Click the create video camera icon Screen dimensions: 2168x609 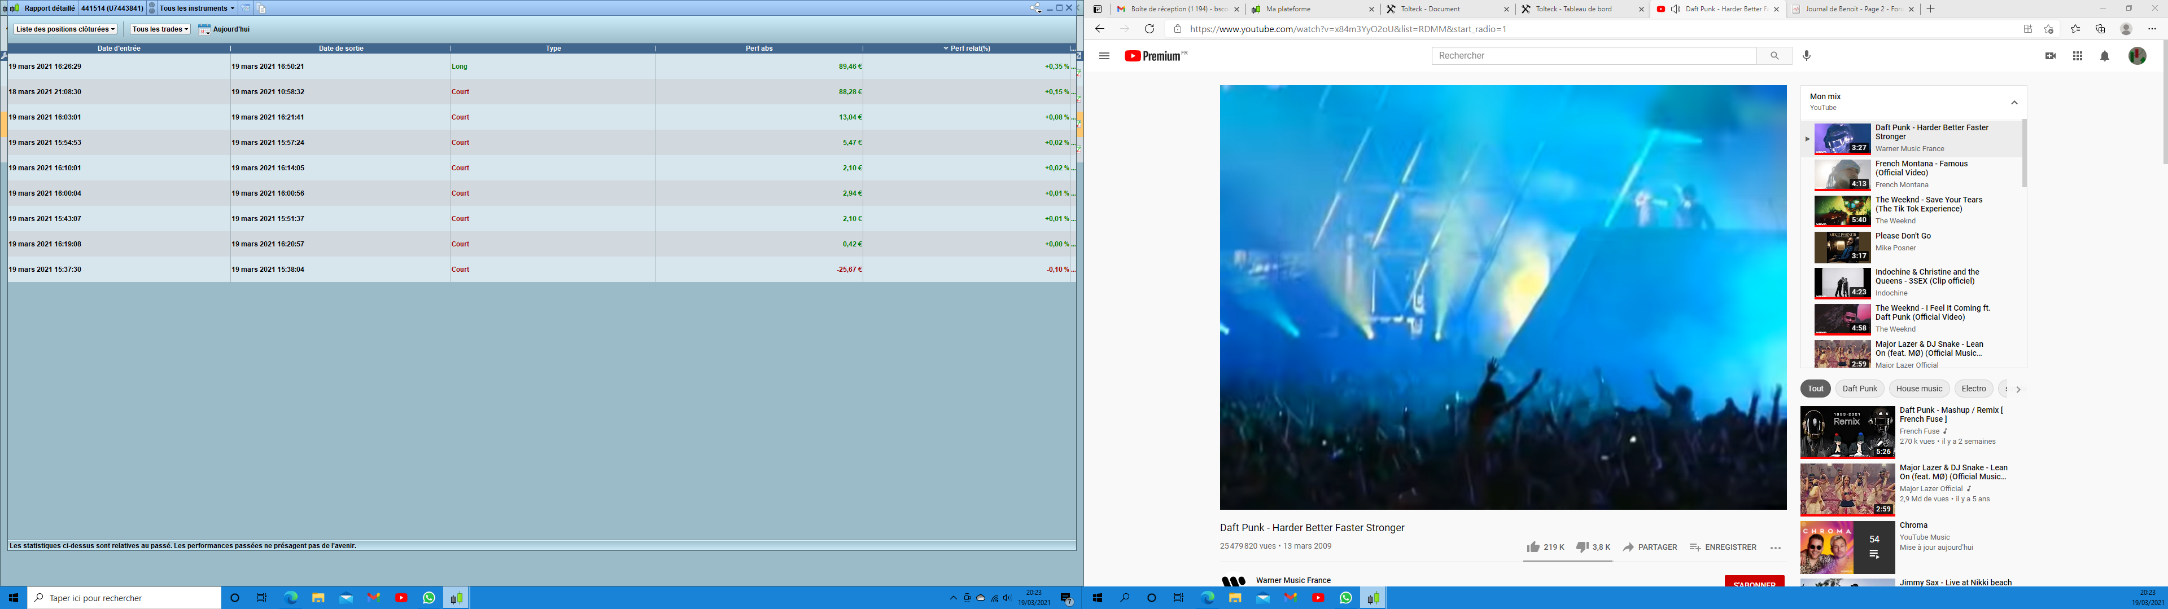[x=2050, y=55]
